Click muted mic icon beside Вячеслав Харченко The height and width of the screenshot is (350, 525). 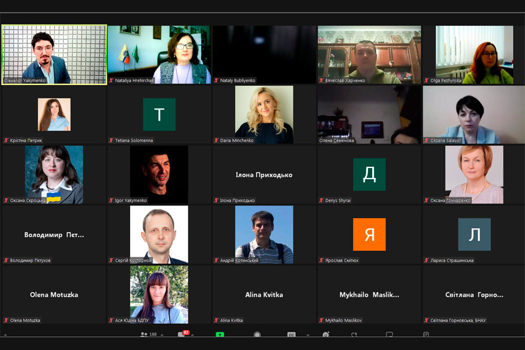tap(321, 80)
